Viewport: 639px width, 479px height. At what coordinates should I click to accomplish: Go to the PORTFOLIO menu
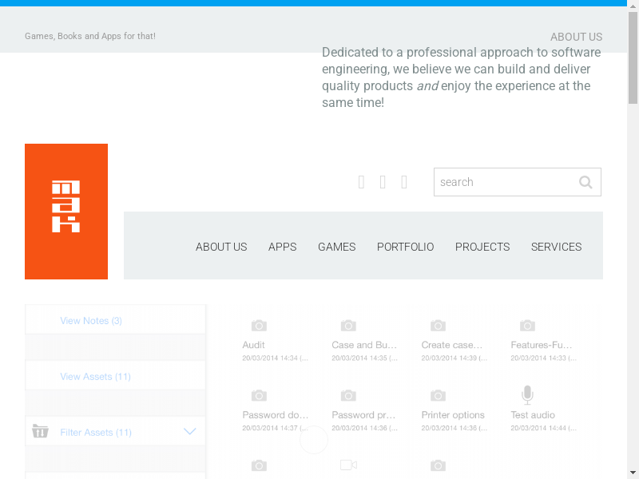point(405,247)
